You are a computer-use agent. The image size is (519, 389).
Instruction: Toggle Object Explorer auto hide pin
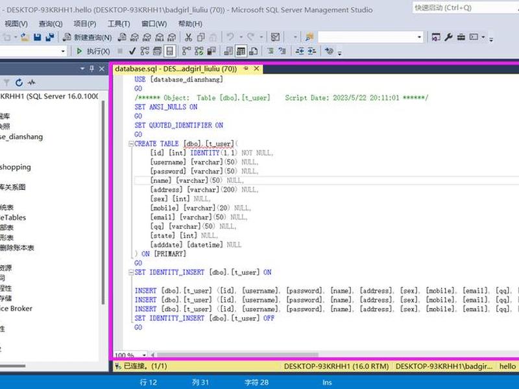pos(91,69)
